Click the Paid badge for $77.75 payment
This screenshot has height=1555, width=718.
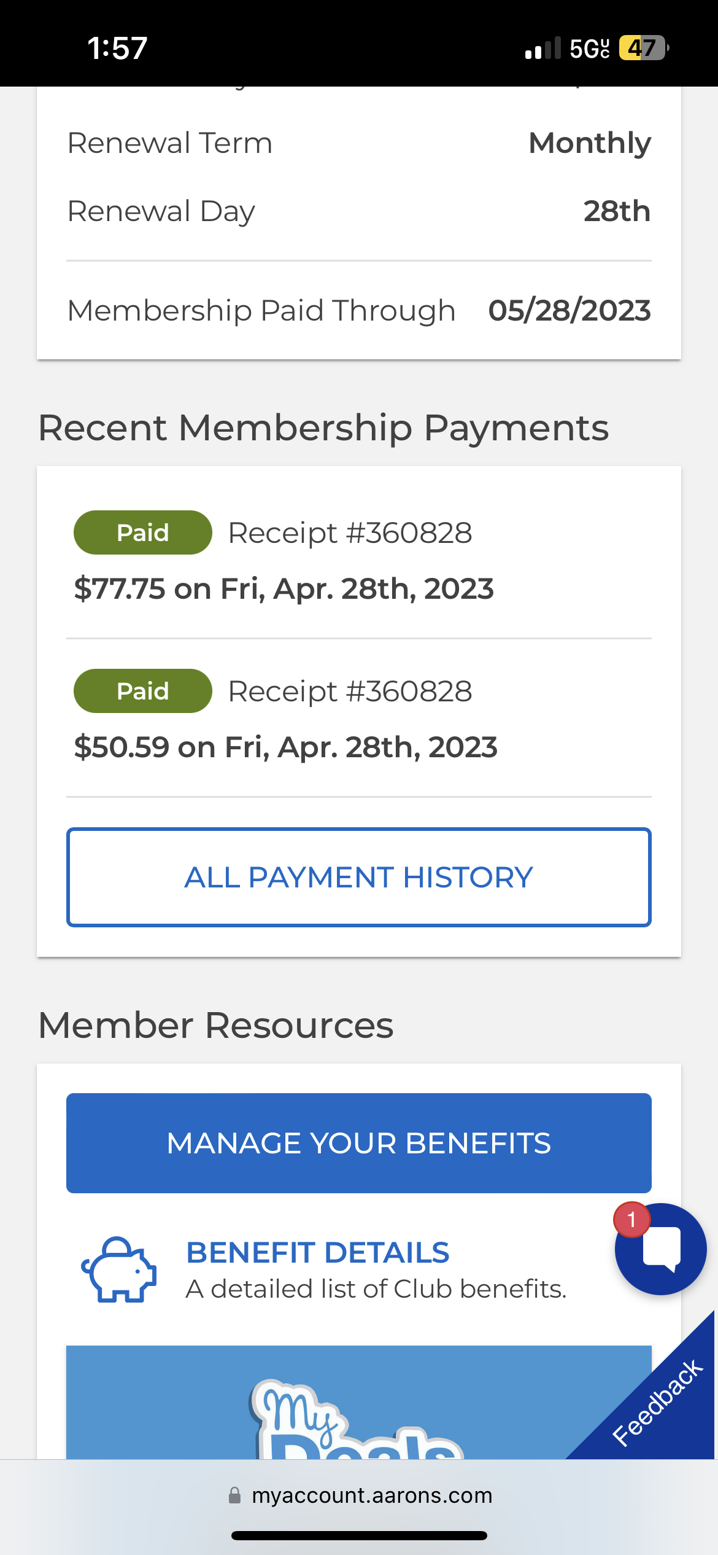[x=142, y=532]
